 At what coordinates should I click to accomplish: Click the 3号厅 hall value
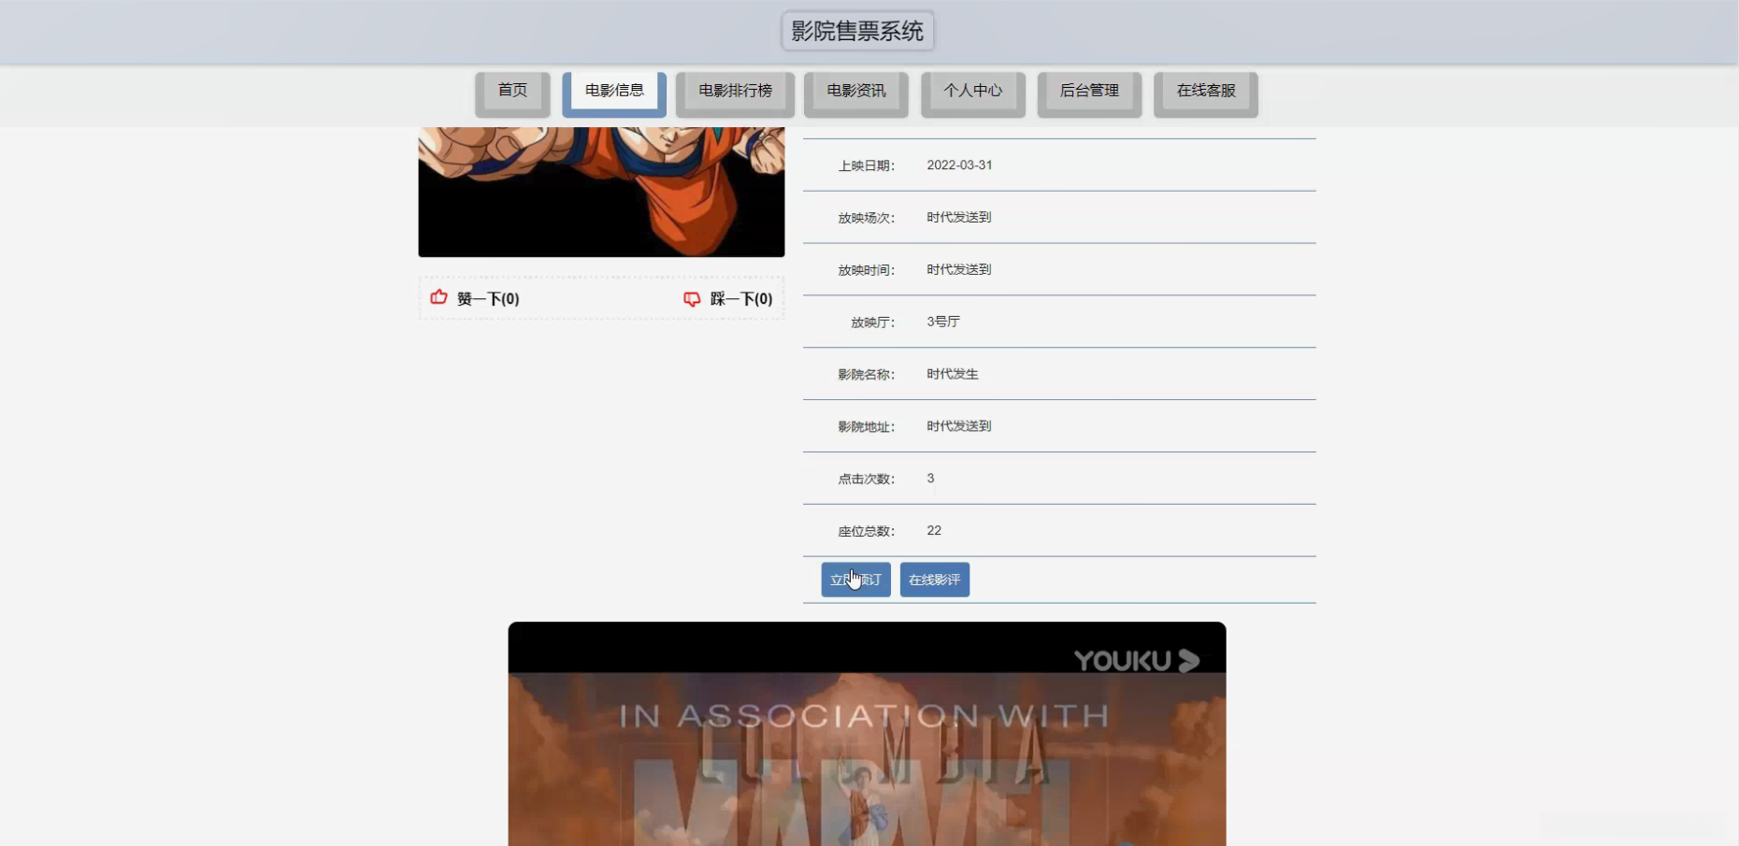coord(943,322)
